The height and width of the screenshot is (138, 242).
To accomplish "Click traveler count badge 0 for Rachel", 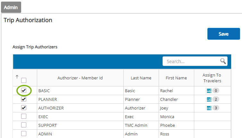I will 216,91.
